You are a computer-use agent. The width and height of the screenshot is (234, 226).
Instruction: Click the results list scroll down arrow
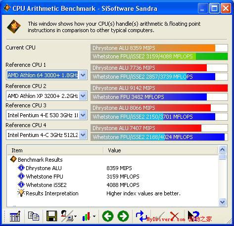tap(223, 202)
